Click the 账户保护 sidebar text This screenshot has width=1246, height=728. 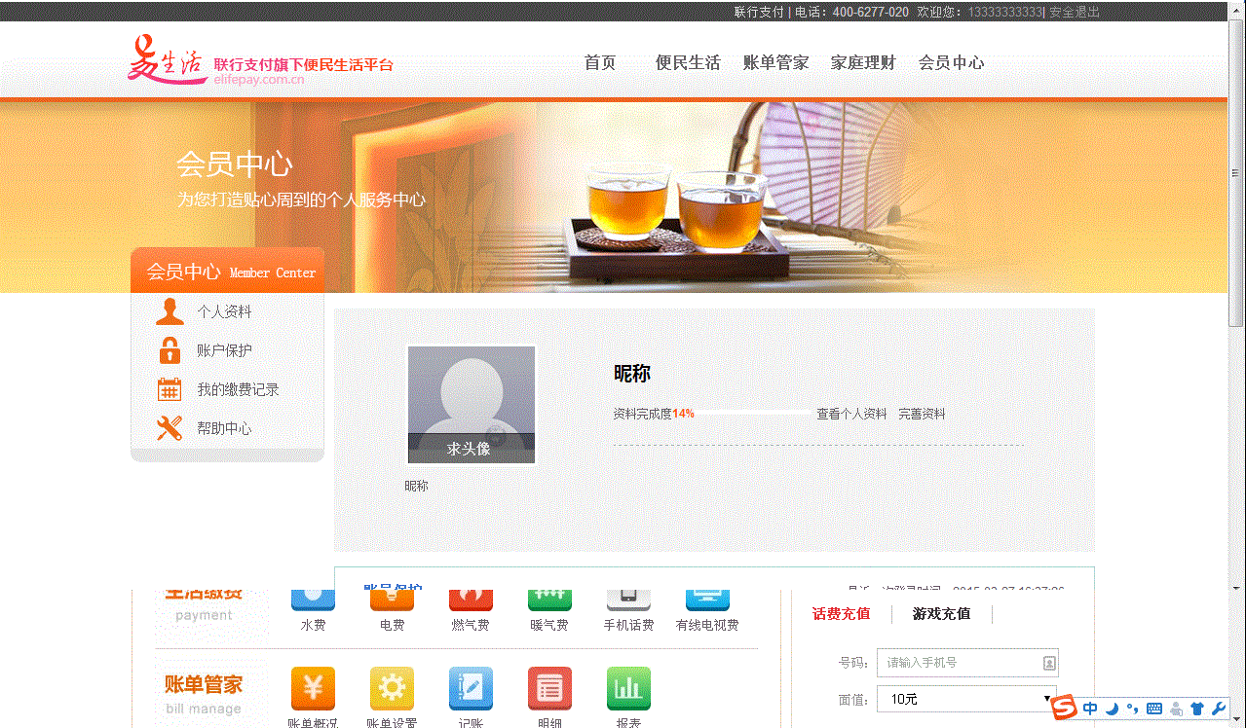(224, 350)
